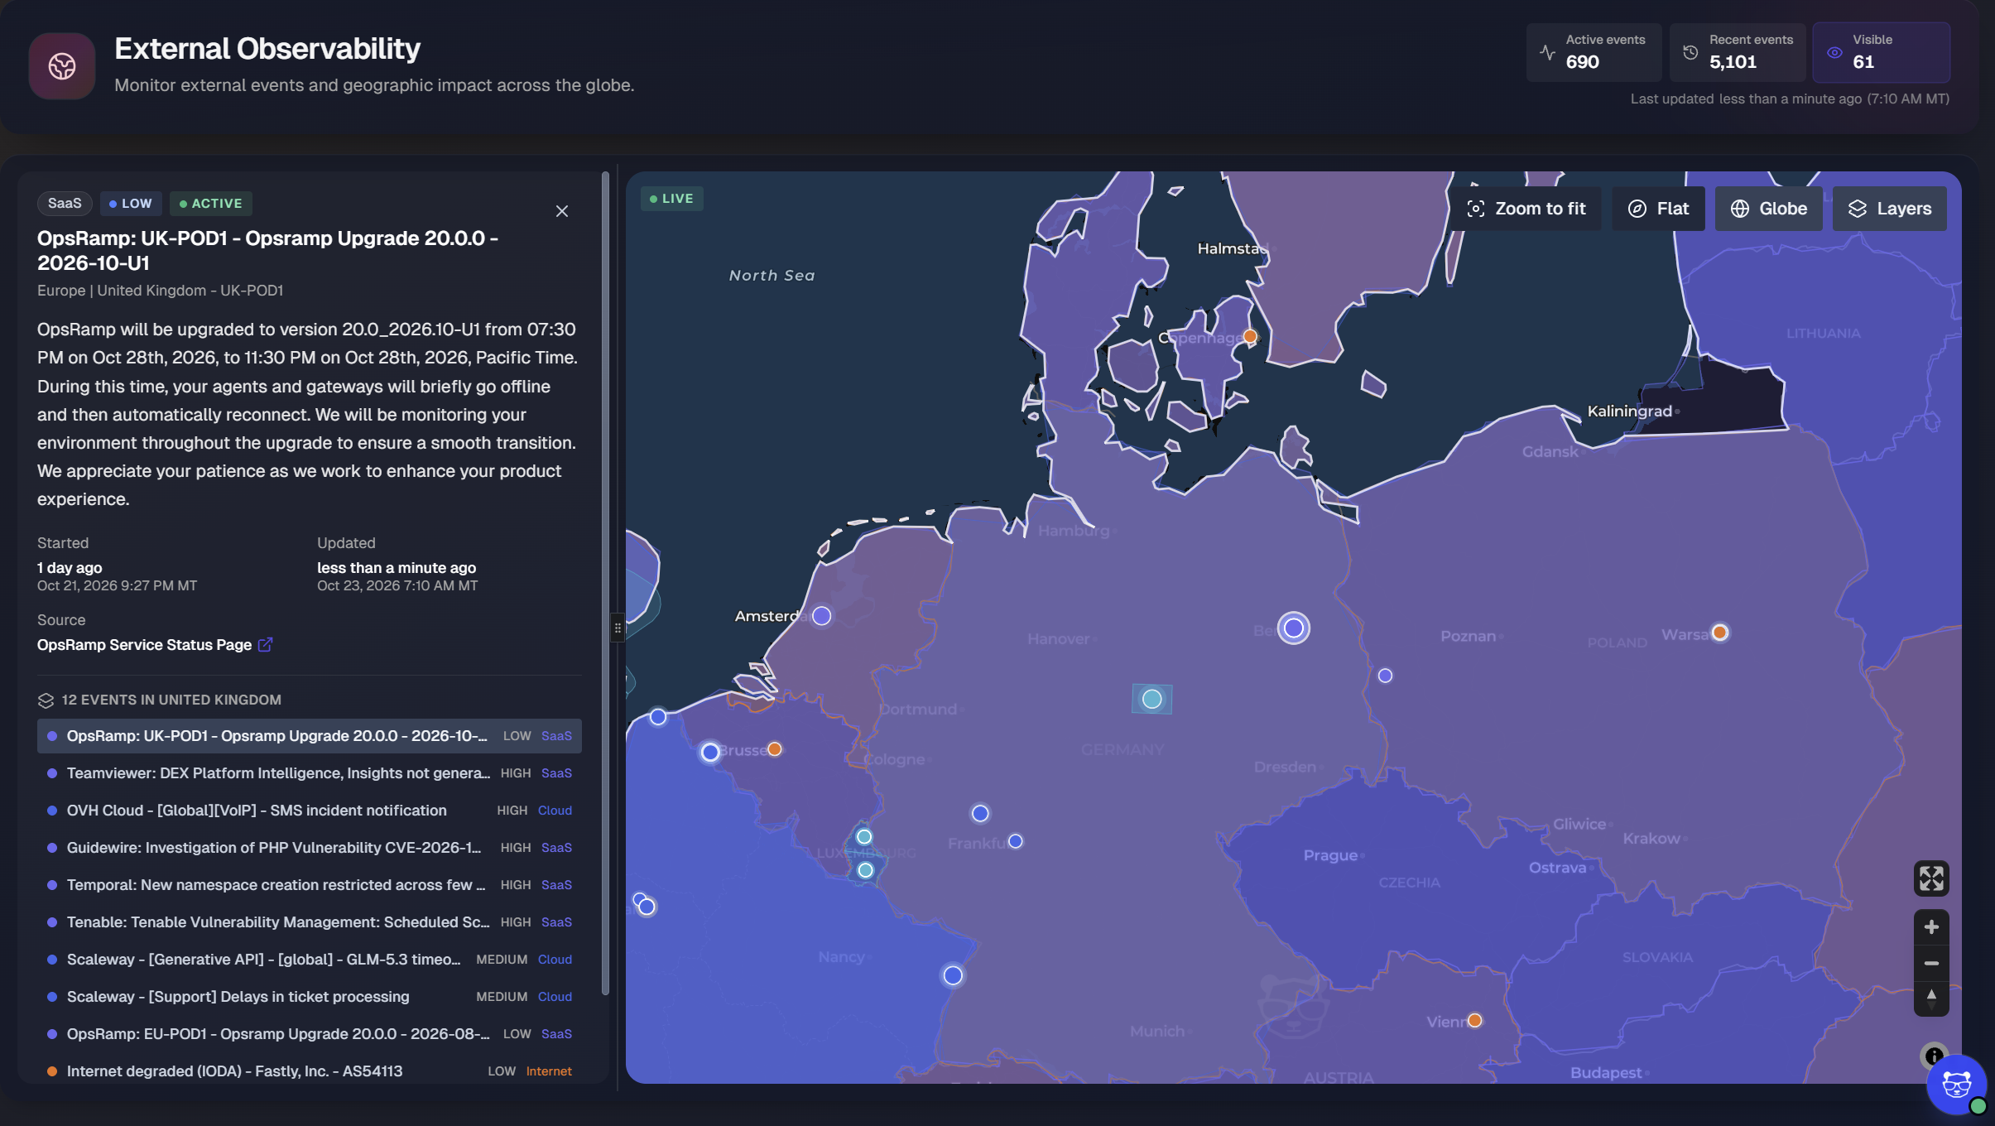
Task: Click the SaaS category tag
Action: click(65, 204)
